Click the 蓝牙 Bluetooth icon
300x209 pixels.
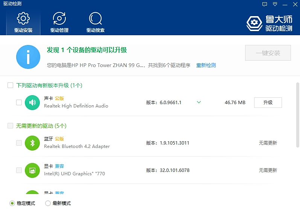tap(32, 143)
